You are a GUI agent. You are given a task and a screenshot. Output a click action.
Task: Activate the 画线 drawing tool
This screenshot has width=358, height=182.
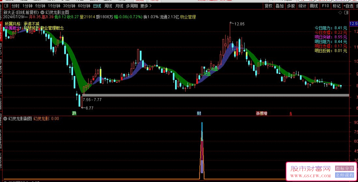[x=314, y=6]
